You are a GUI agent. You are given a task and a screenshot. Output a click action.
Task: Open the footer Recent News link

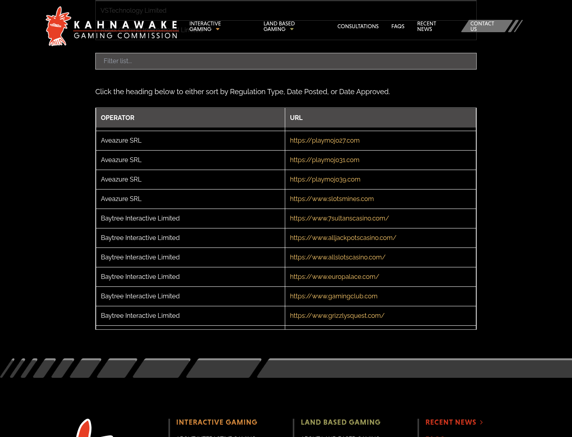point(451,422)
